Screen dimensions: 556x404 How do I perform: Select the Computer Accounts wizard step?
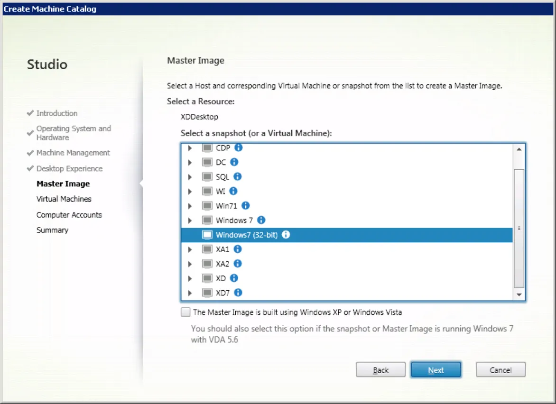69,215
